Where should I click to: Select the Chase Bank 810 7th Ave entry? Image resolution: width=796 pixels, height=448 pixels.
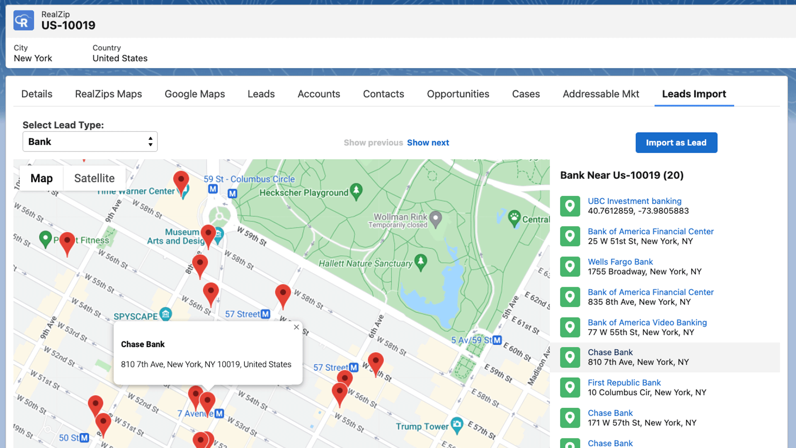[x=638, y=357]
